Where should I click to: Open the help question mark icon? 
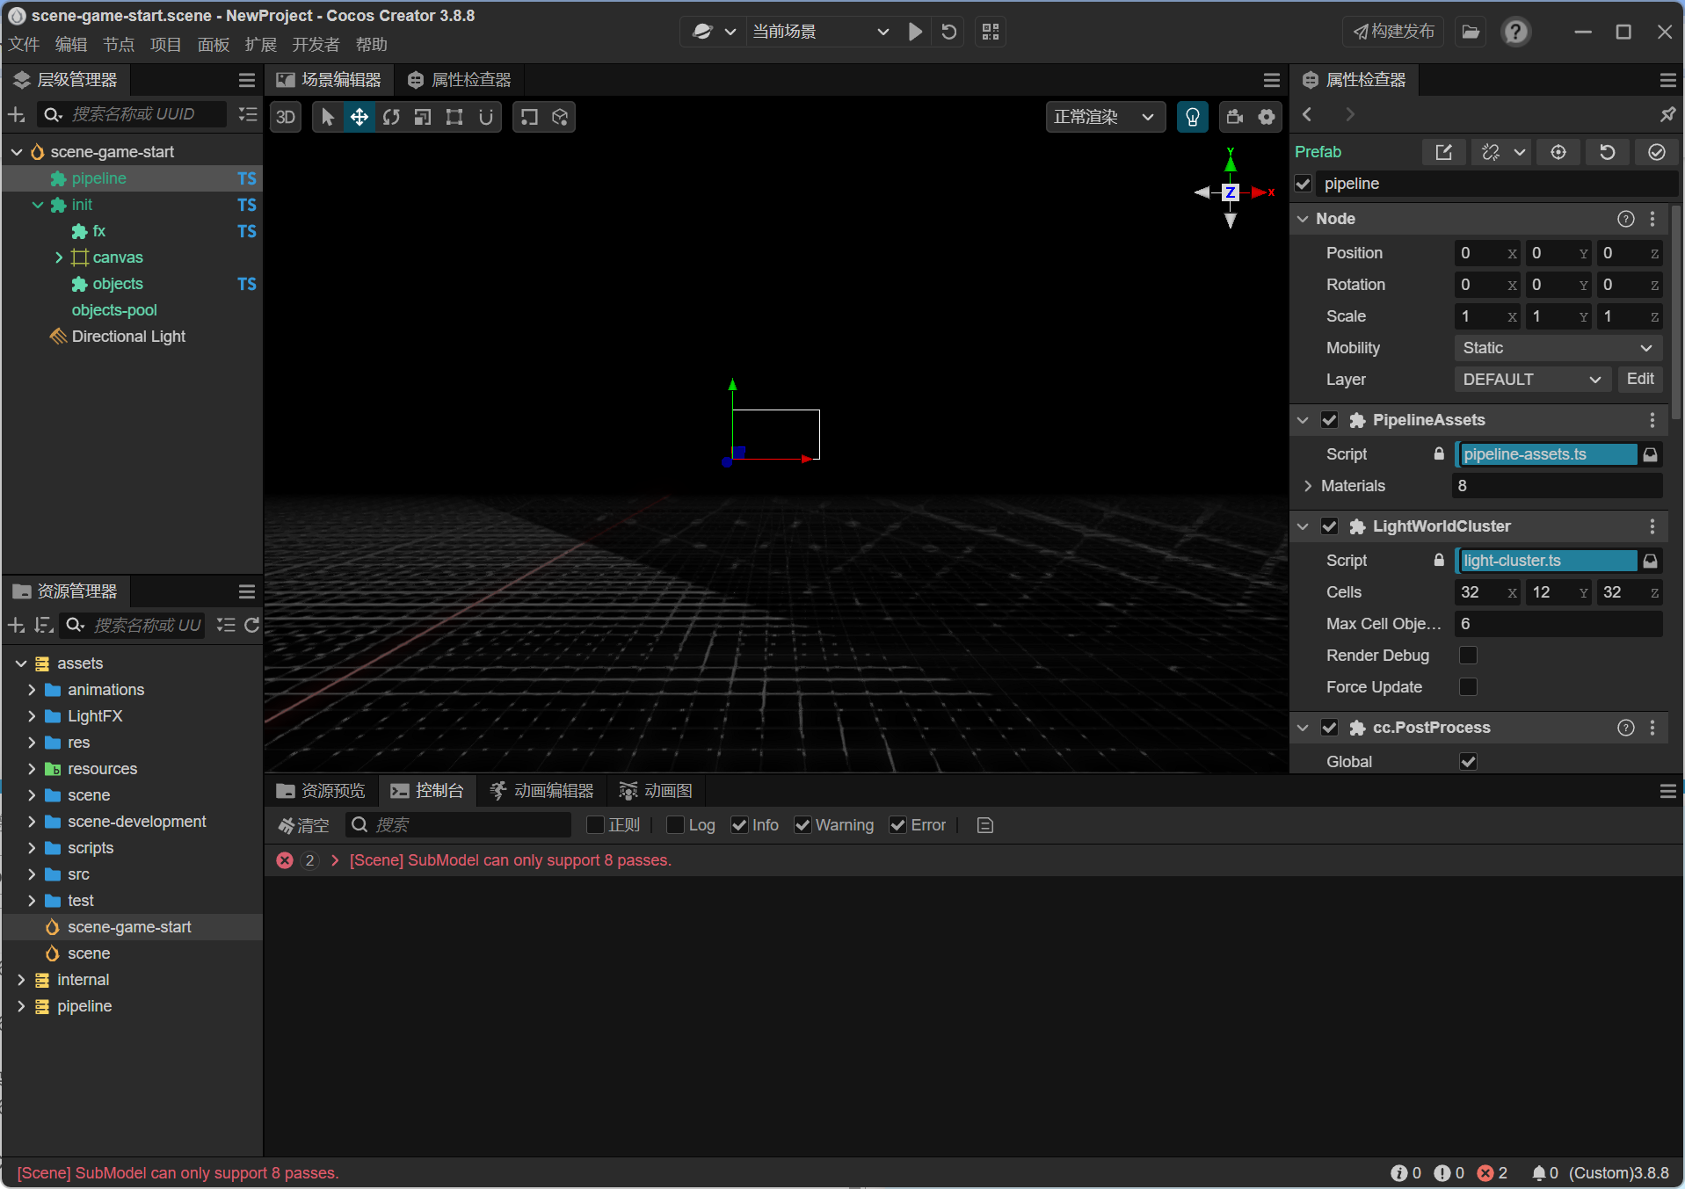pos(1515,32)
